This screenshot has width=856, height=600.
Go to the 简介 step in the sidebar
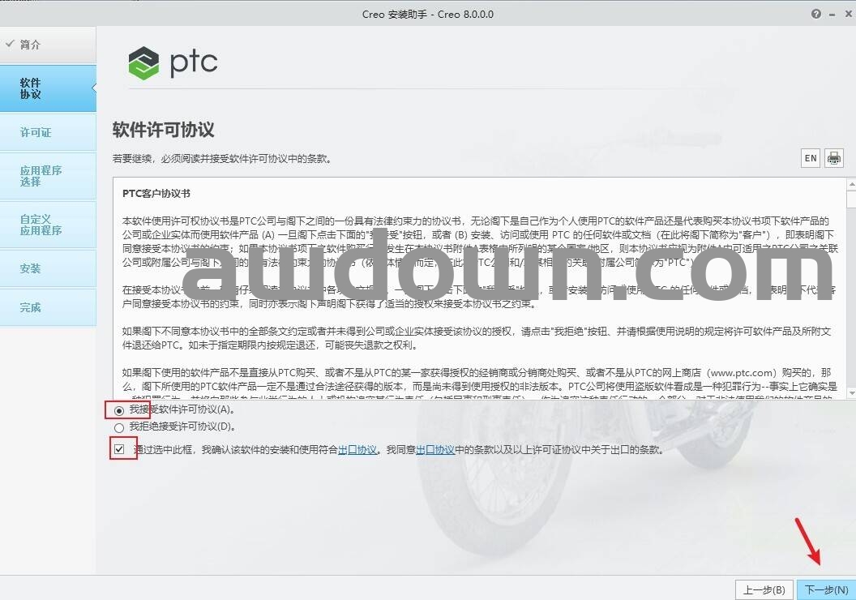pos(31,45)
